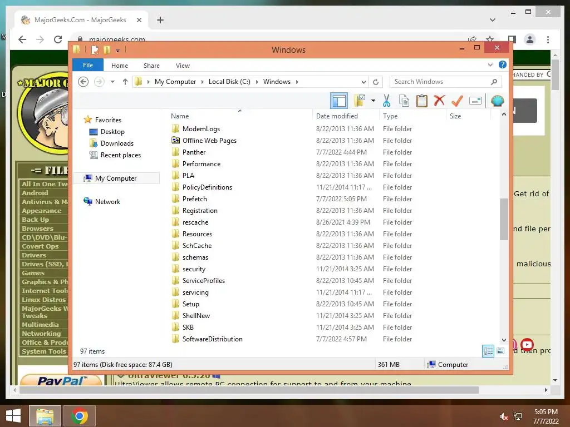Go back in Chrome browser
This screenshot has width=570, height=427.
[x=22, y=39]
